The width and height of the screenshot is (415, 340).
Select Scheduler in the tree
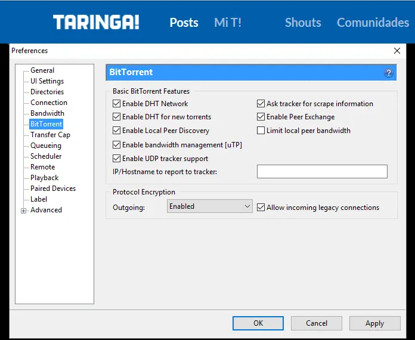point(46,156)
